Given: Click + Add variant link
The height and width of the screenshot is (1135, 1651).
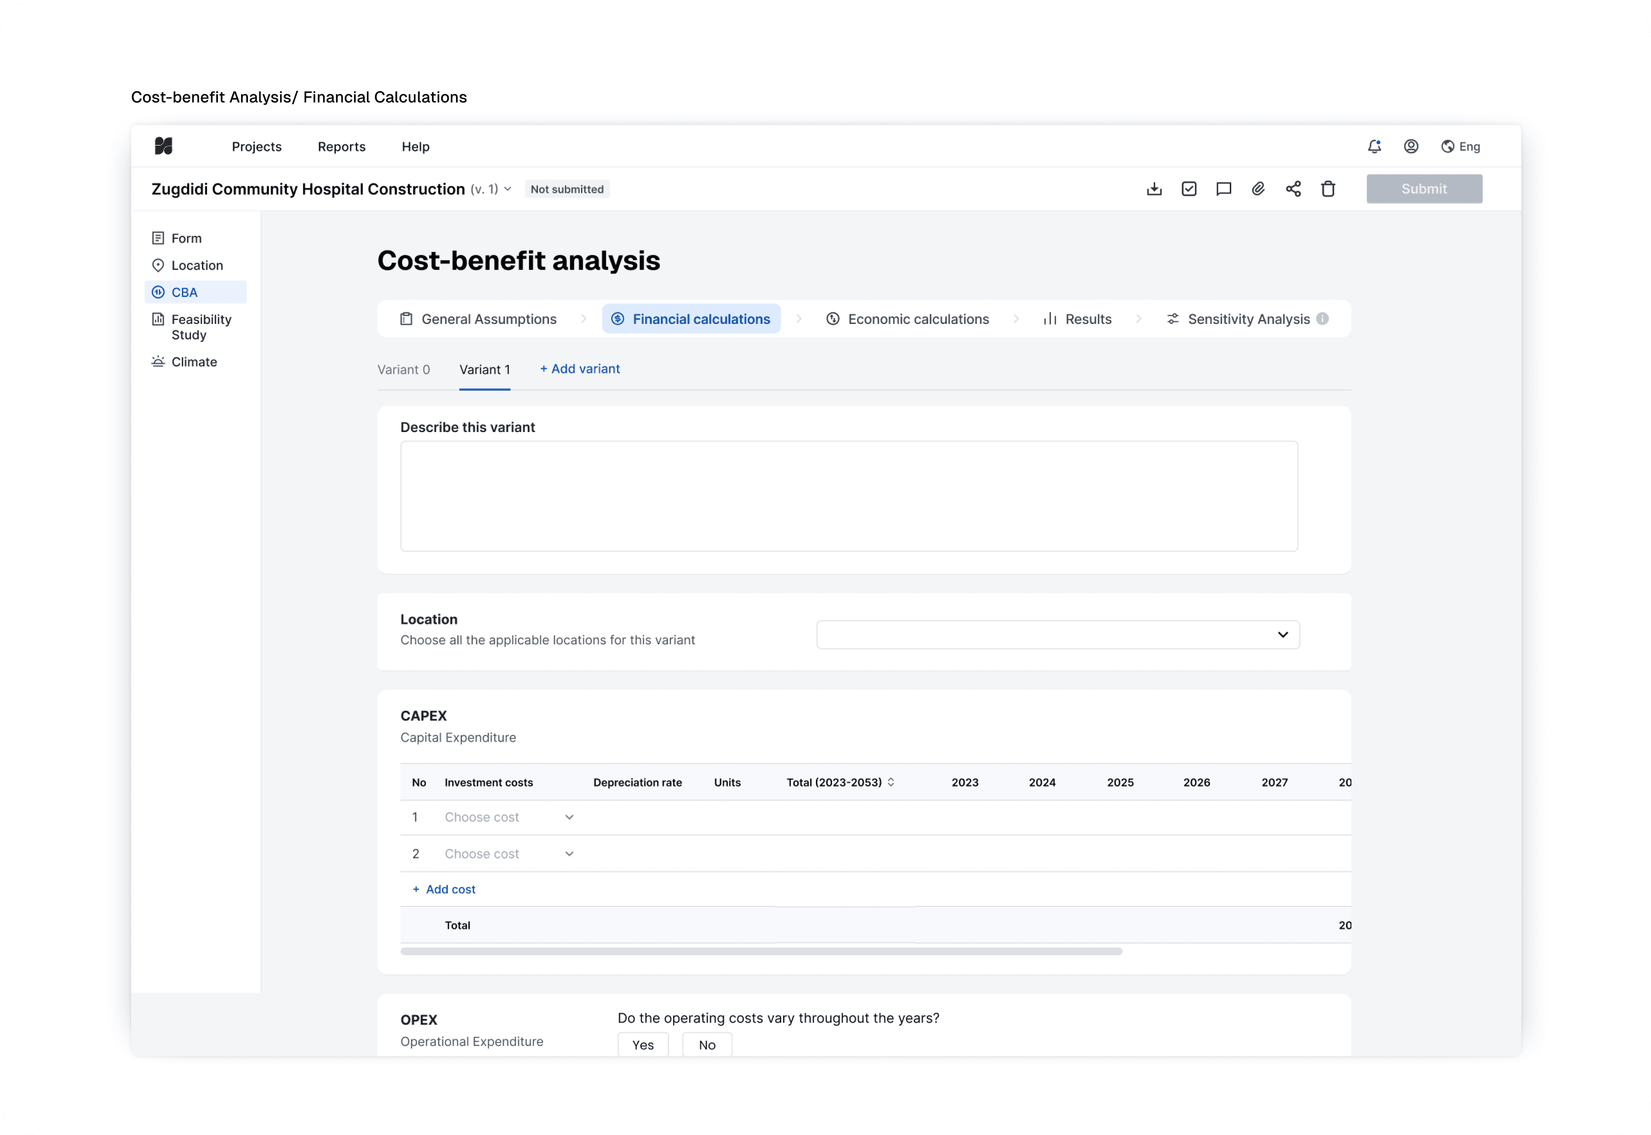Looking at the screenshot, I should (x=579, y=369).
